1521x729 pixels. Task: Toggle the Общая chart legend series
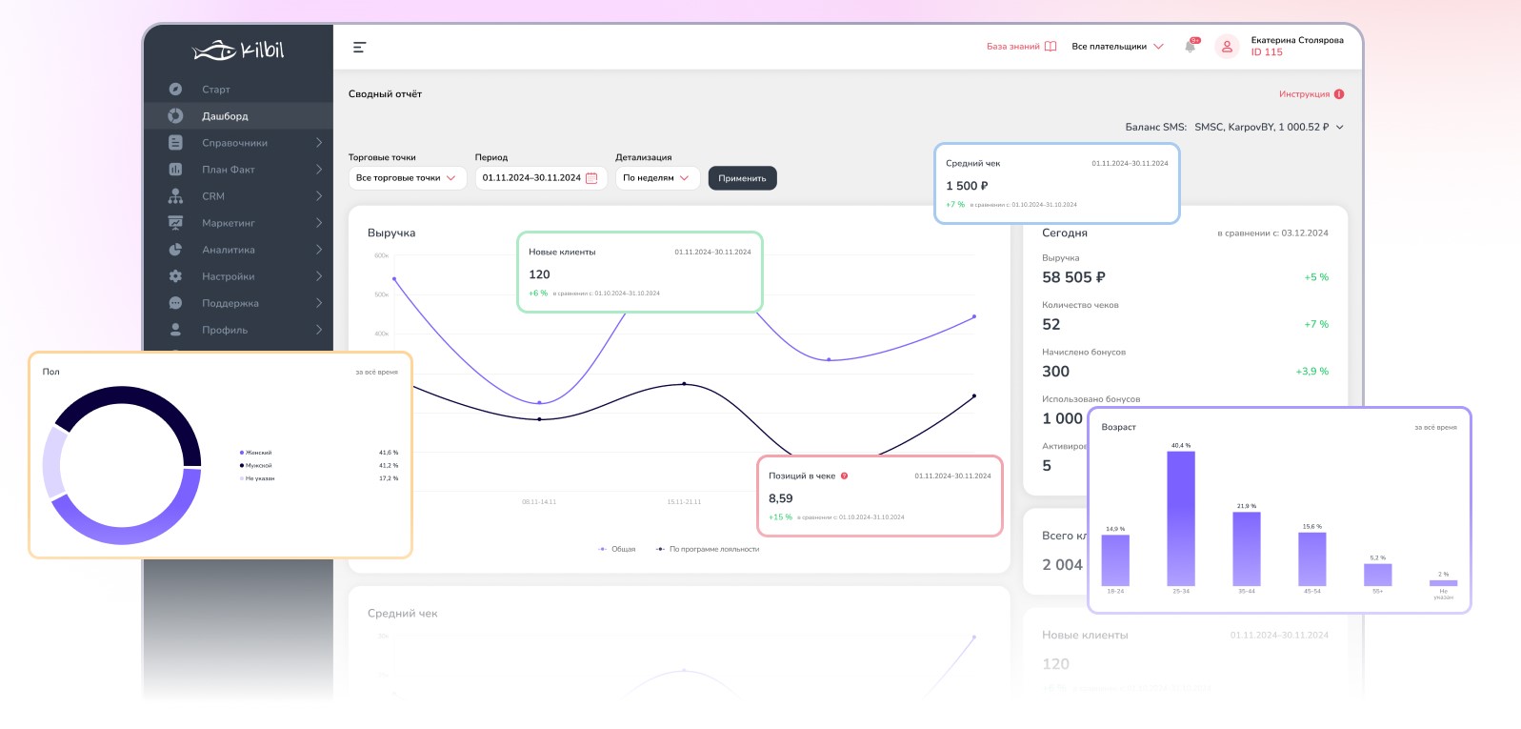coord(617,549)
